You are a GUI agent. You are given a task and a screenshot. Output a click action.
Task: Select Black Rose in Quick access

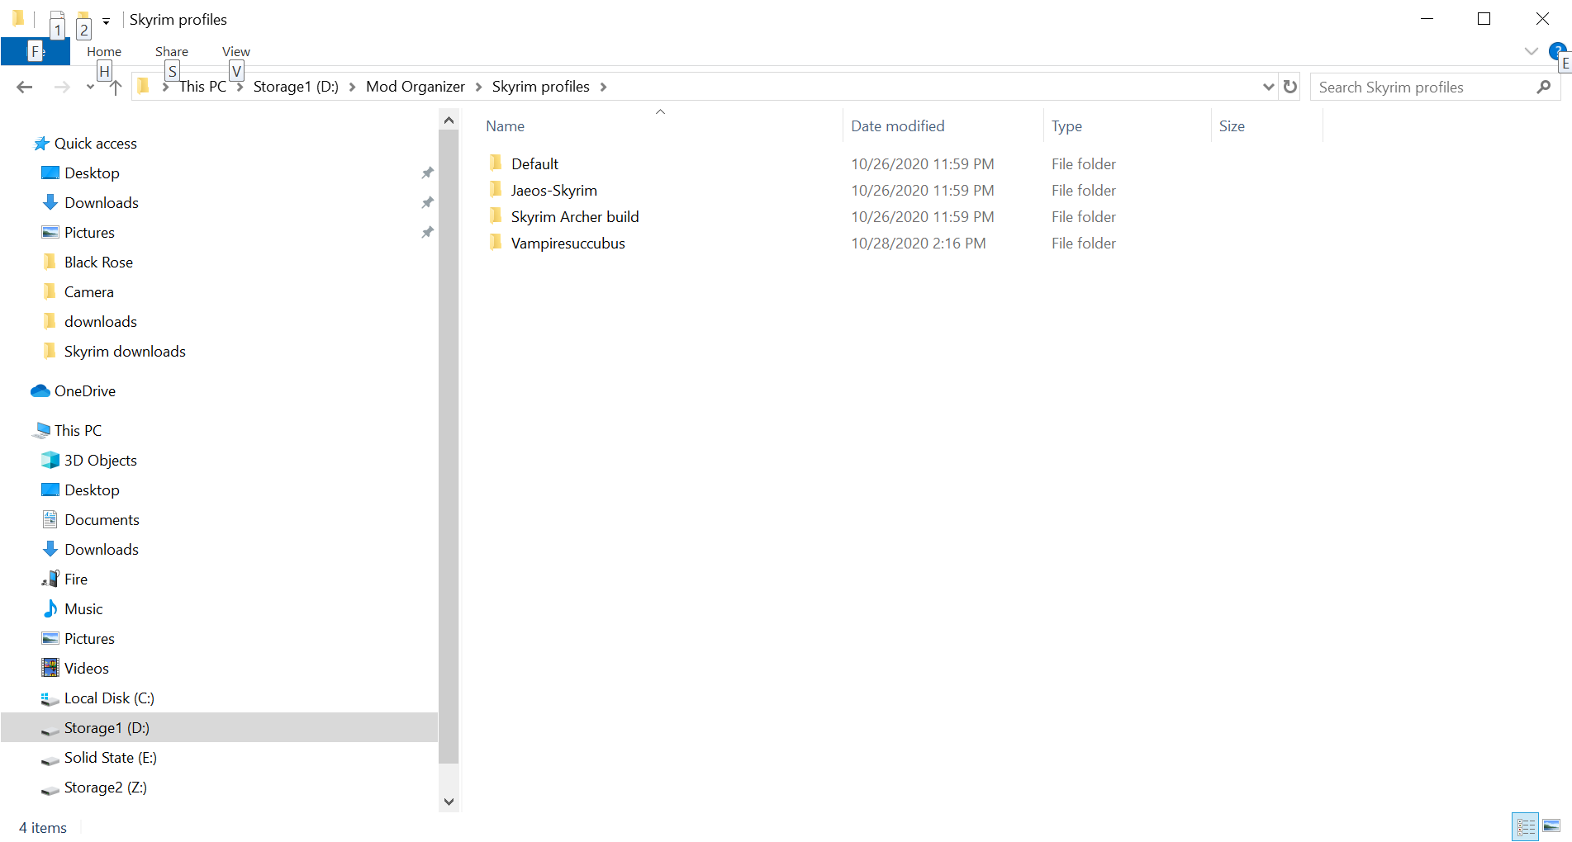(x=98, y=262)
